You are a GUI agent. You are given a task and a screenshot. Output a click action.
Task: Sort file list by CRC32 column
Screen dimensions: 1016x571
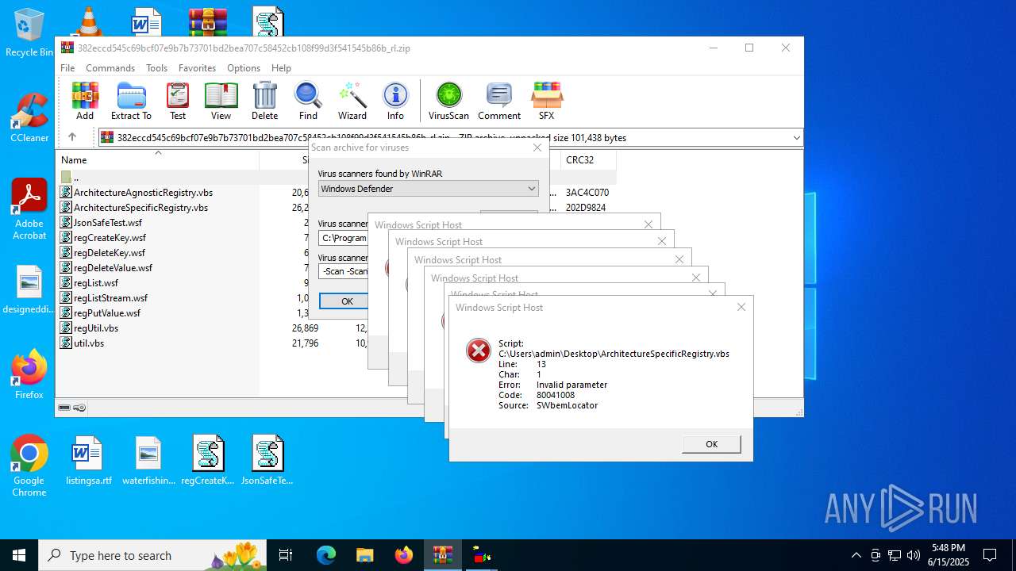(579, 160)
